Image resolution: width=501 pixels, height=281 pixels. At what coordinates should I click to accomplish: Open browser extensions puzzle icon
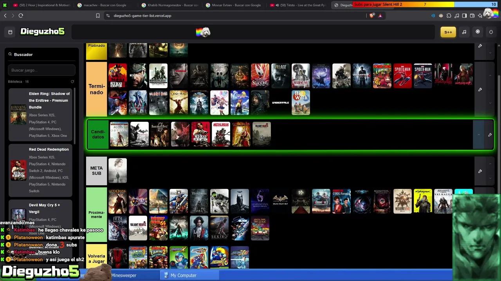point(449,16)
